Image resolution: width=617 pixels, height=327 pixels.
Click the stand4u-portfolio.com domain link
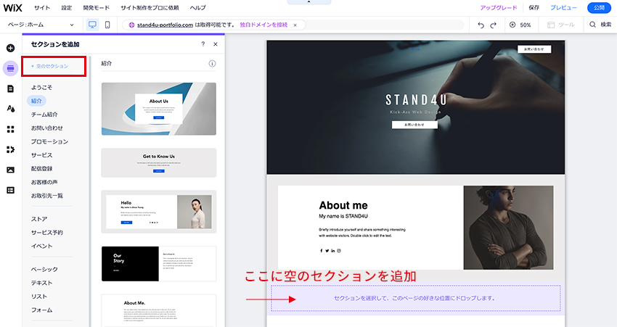(x=165, y=25)
